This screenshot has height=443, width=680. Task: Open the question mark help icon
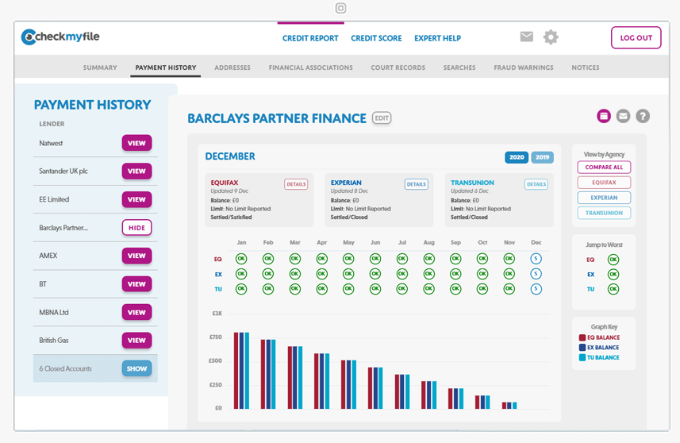click(643, 116)
